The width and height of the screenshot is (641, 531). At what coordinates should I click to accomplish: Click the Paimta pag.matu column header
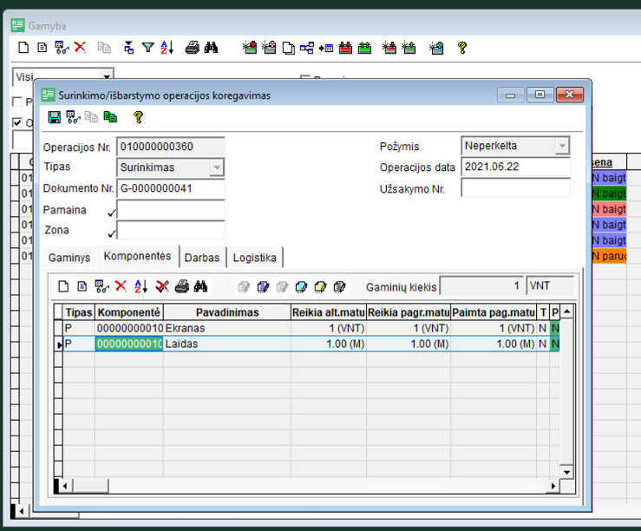coord(494,312)
